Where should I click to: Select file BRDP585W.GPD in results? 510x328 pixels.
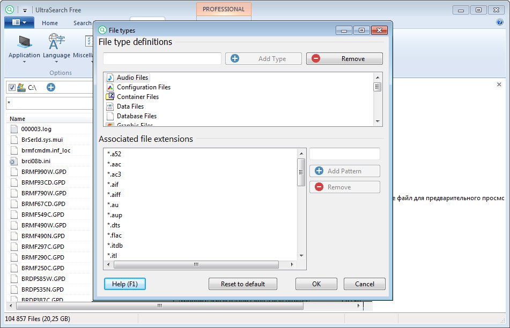43,279
